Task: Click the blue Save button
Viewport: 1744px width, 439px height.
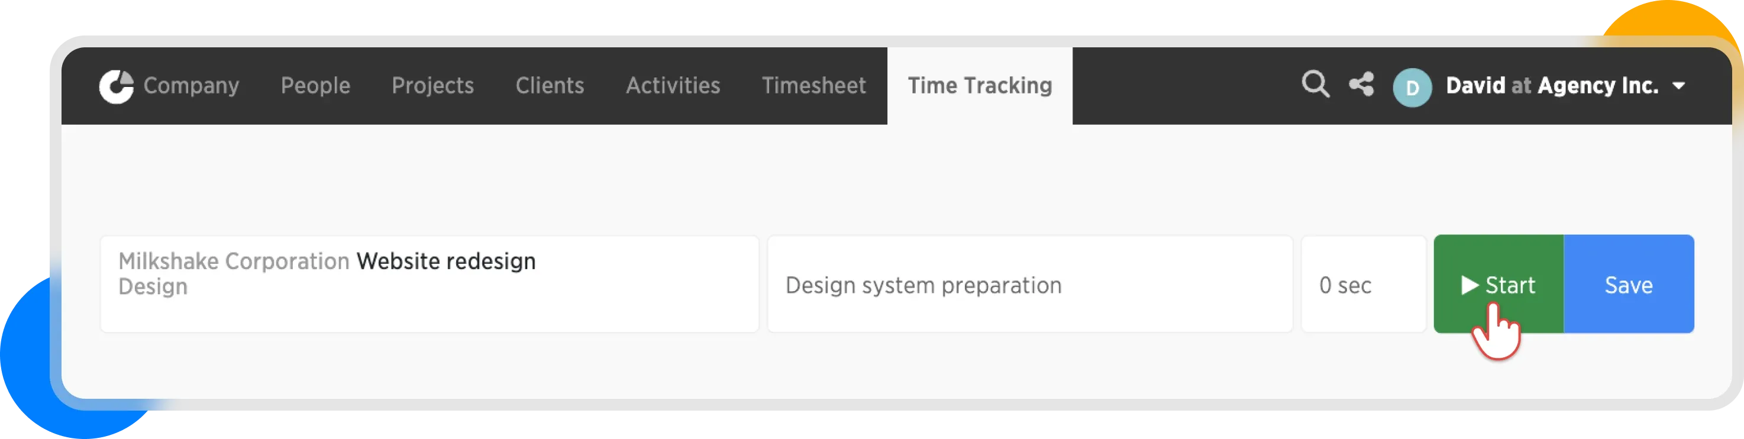Action: click(x=1628, y=285)
